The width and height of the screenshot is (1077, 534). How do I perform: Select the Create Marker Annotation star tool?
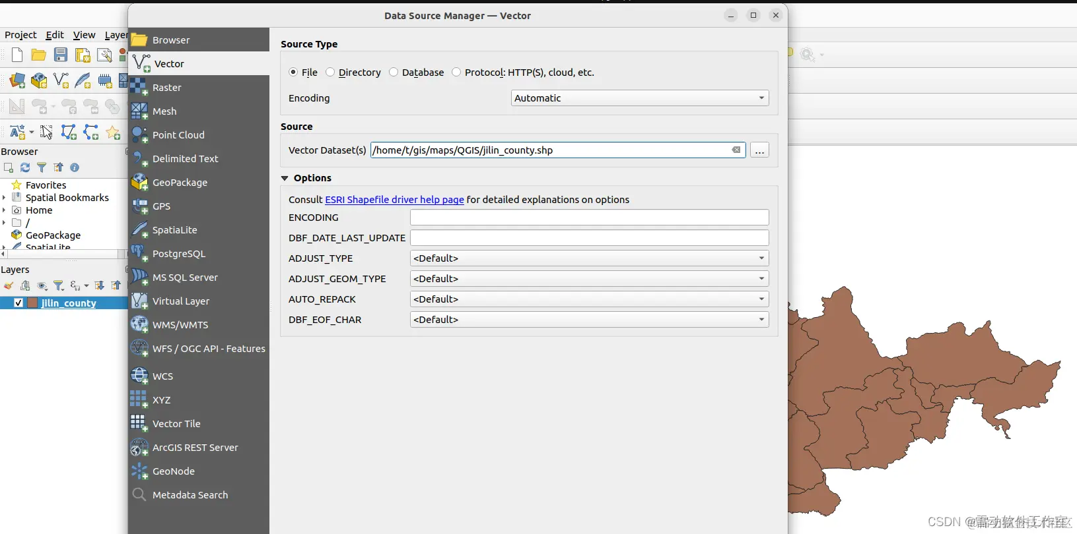click(113, 132)
